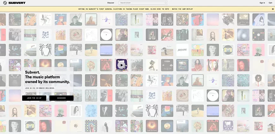This screenshot has height=134, width=275.
Task: Open the Discover link in the top navigation
Action: point(111,3)
